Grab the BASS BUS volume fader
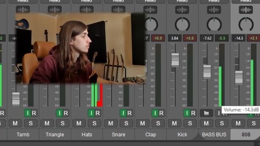This screenshot has width=260, height=146. pyautogui.click(x=207, y=72)
